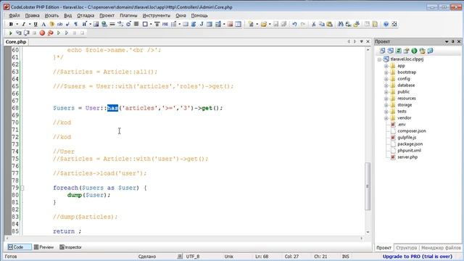Select the resources folder in the tree
The width and height of the screenshot is (464, 261).
[x=406, y=99]
